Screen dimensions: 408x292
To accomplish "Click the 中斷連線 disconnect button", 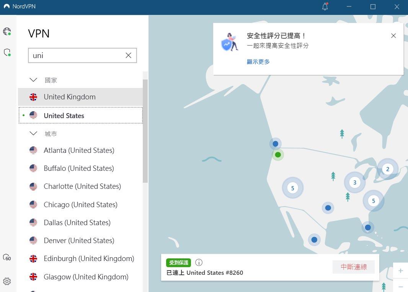I will [x=353, y=267].
